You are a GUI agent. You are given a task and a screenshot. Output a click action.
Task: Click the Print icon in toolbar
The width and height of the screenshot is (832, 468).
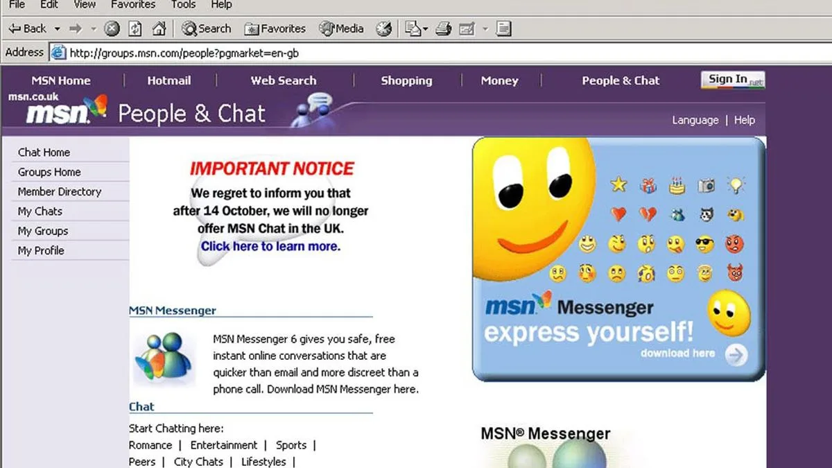click(444, 28)
